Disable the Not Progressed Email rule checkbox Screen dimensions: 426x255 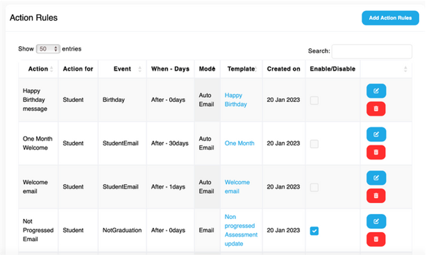[314, 230]
